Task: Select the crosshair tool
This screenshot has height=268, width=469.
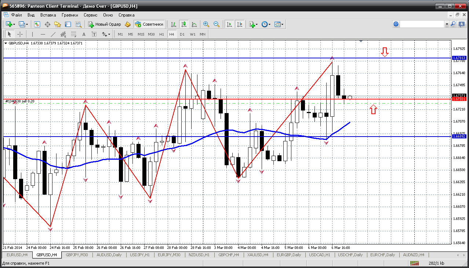Action: 20,34
